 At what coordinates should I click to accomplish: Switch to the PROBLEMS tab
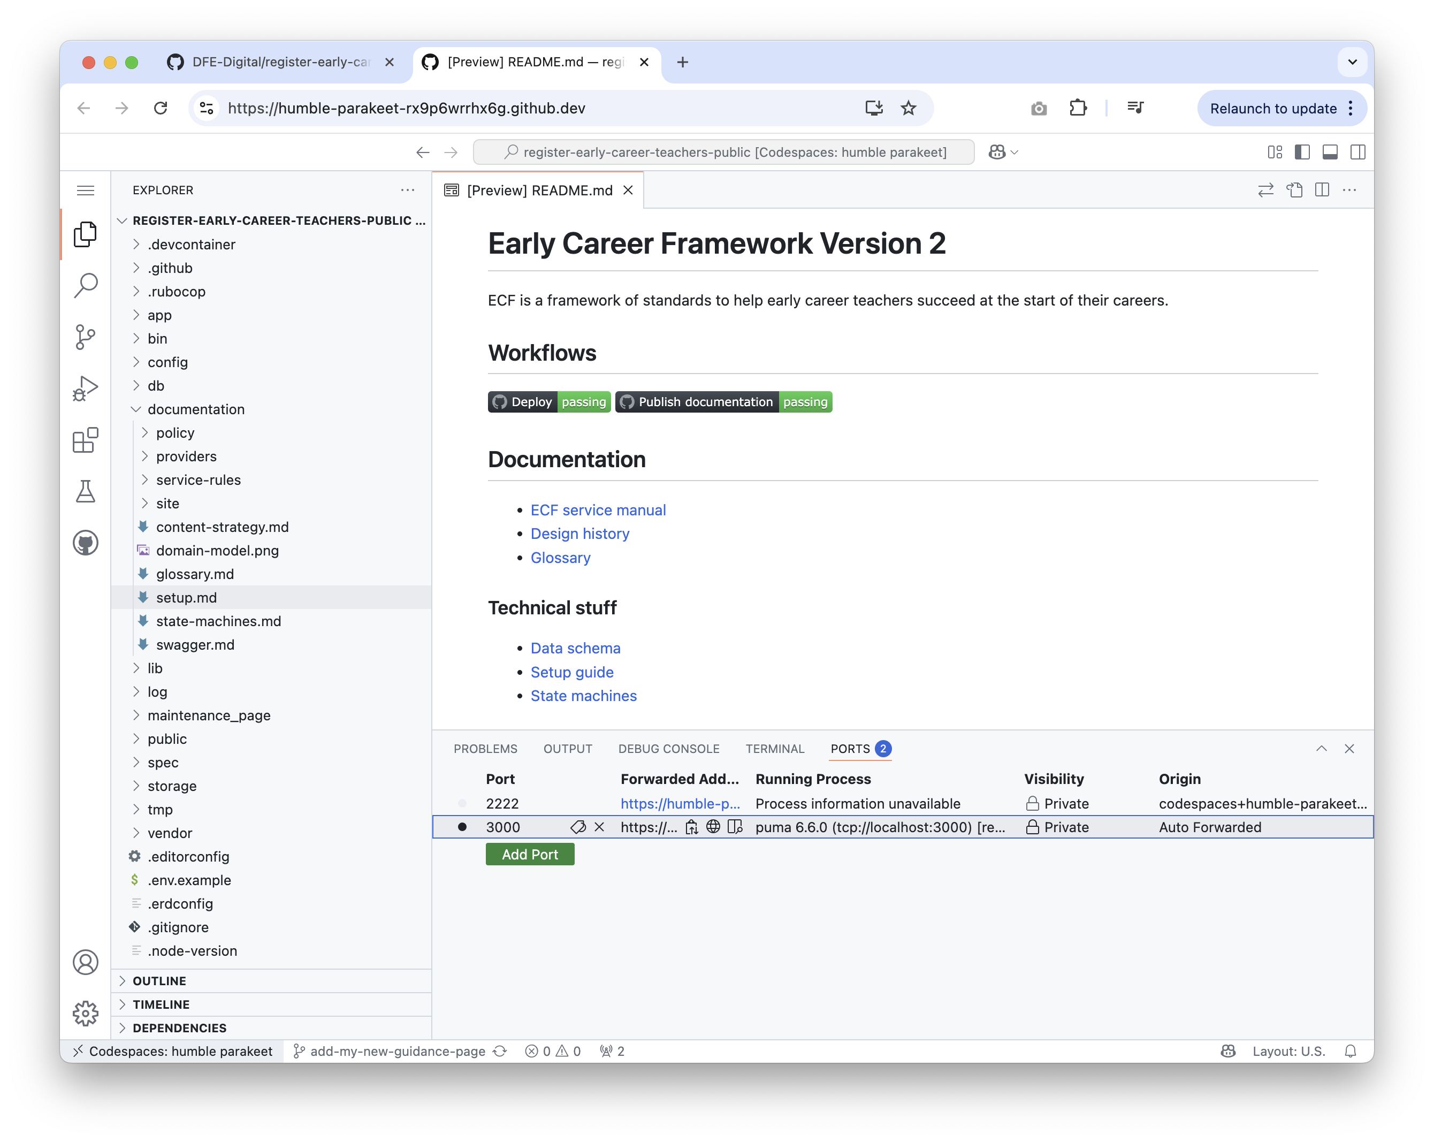(485, 748)
